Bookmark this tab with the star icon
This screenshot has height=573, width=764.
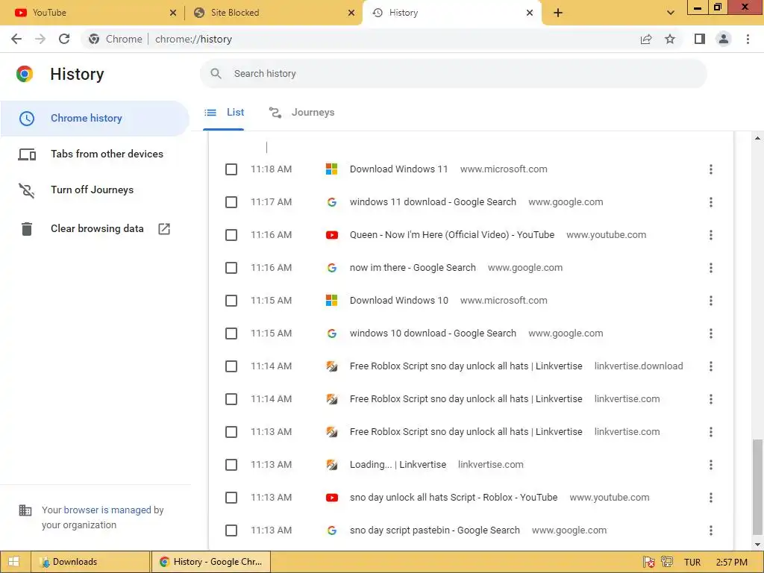pyautogui.click(x=670, y=39)
